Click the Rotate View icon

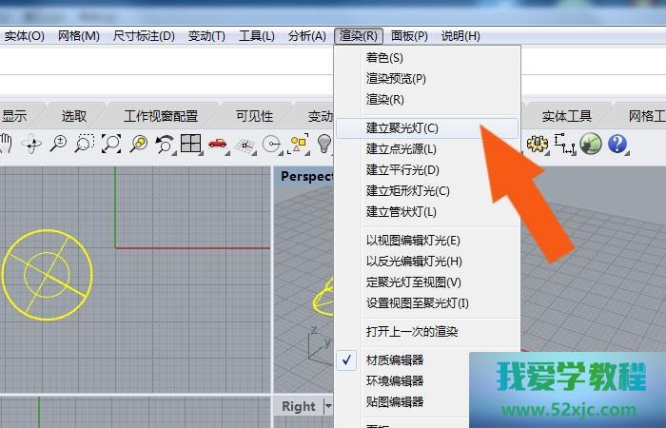pyautogui.click(x=32, y=144)
